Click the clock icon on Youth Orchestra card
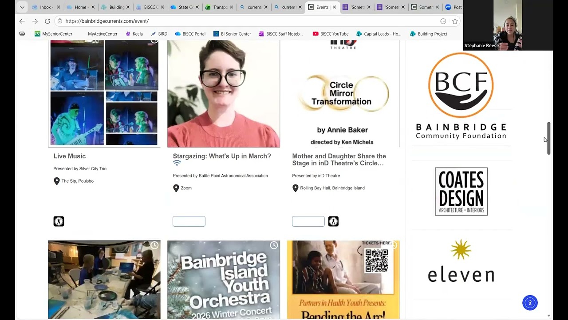The width and height of the screenshot is (568, 320). coord(274,245)
